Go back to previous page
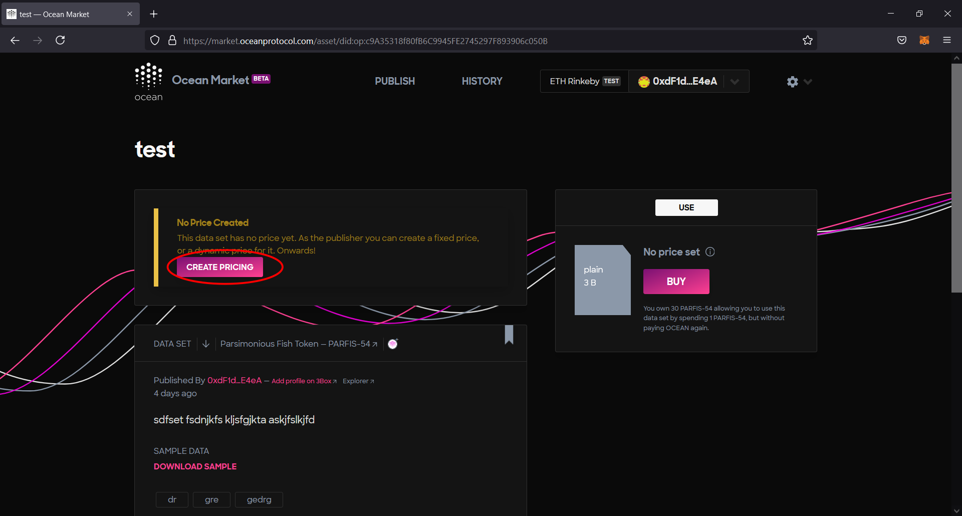Image resolution: width=962 pixels, height=516 pixels. click(x=15, y=40)
